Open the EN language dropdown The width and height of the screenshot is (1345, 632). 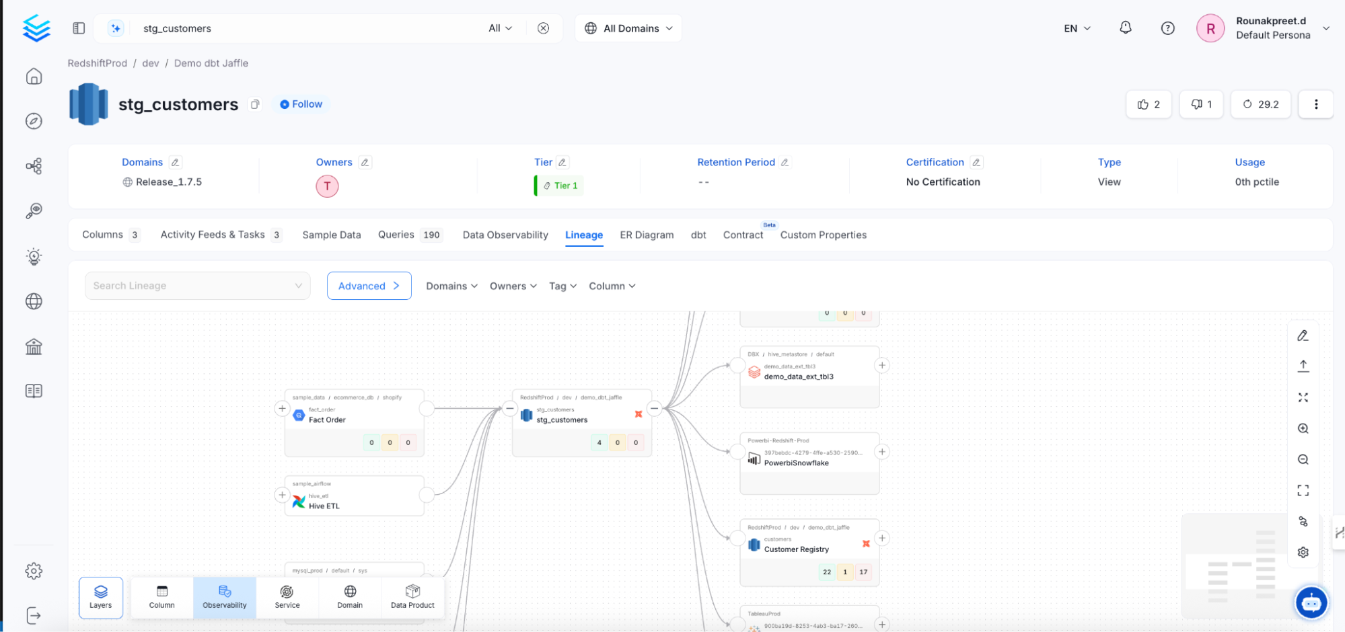point(1076,28)
